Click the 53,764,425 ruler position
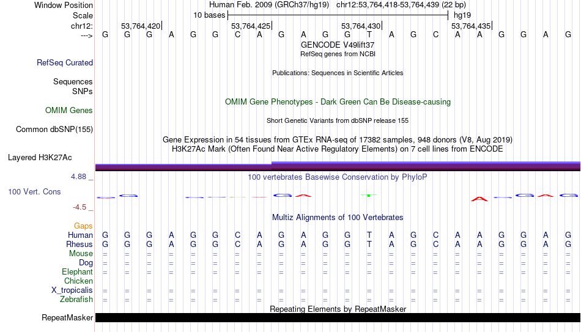 251,26
